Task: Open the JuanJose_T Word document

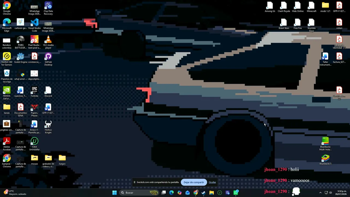Action: [21, 92]
